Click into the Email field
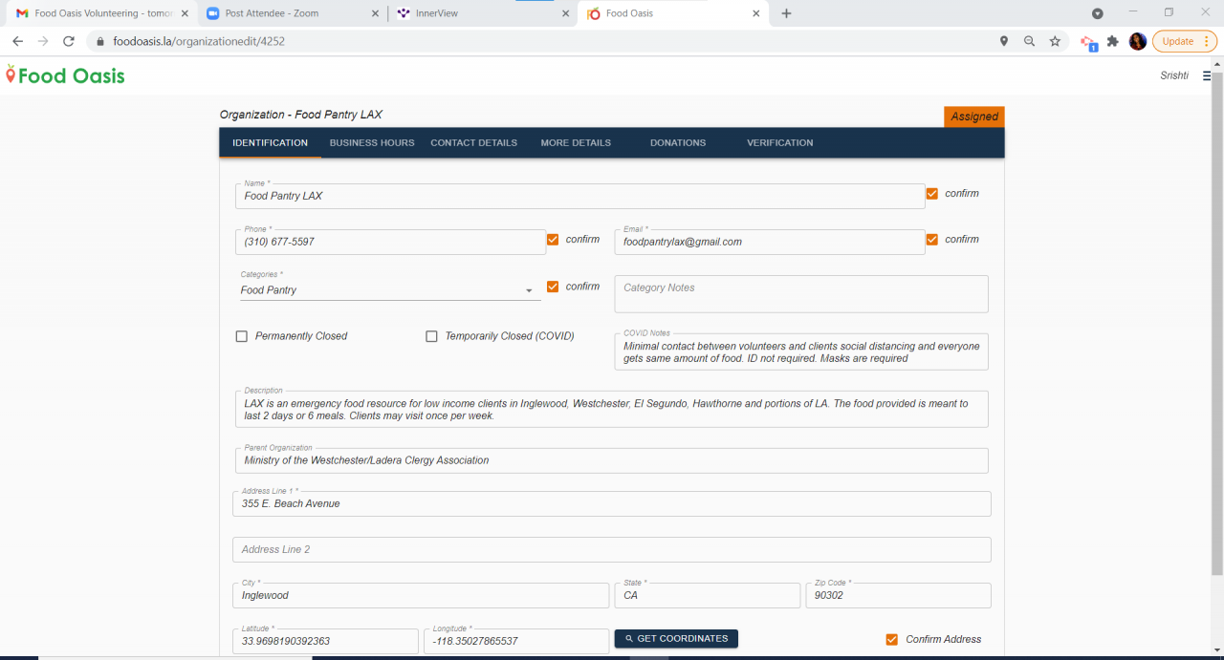Viewport: 1224px width, 660px height. click(770, 242)
